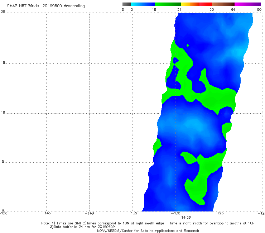Click the '14:36' swath time label

click(x=186, y=218)
